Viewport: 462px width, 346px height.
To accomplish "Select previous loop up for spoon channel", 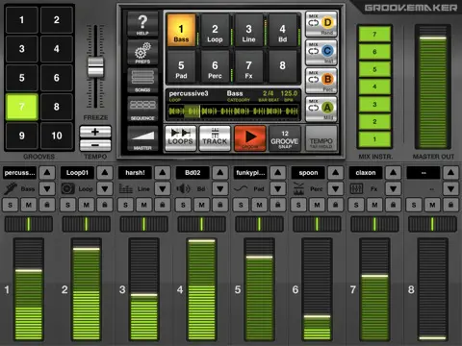I will click(x=335, y=173).
